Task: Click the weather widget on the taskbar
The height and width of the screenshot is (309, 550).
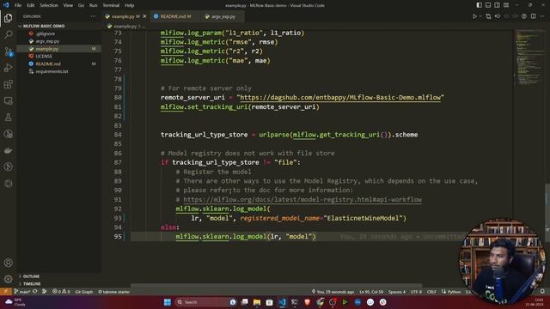Action: tap(15, 302)
